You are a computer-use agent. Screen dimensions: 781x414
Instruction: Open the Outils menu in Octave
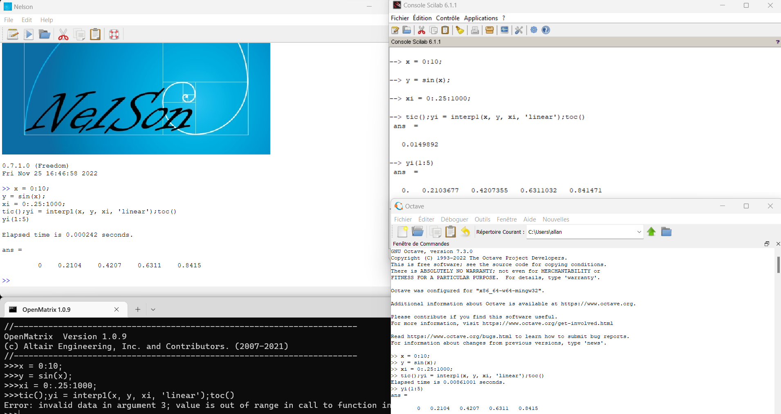(482, 219)
